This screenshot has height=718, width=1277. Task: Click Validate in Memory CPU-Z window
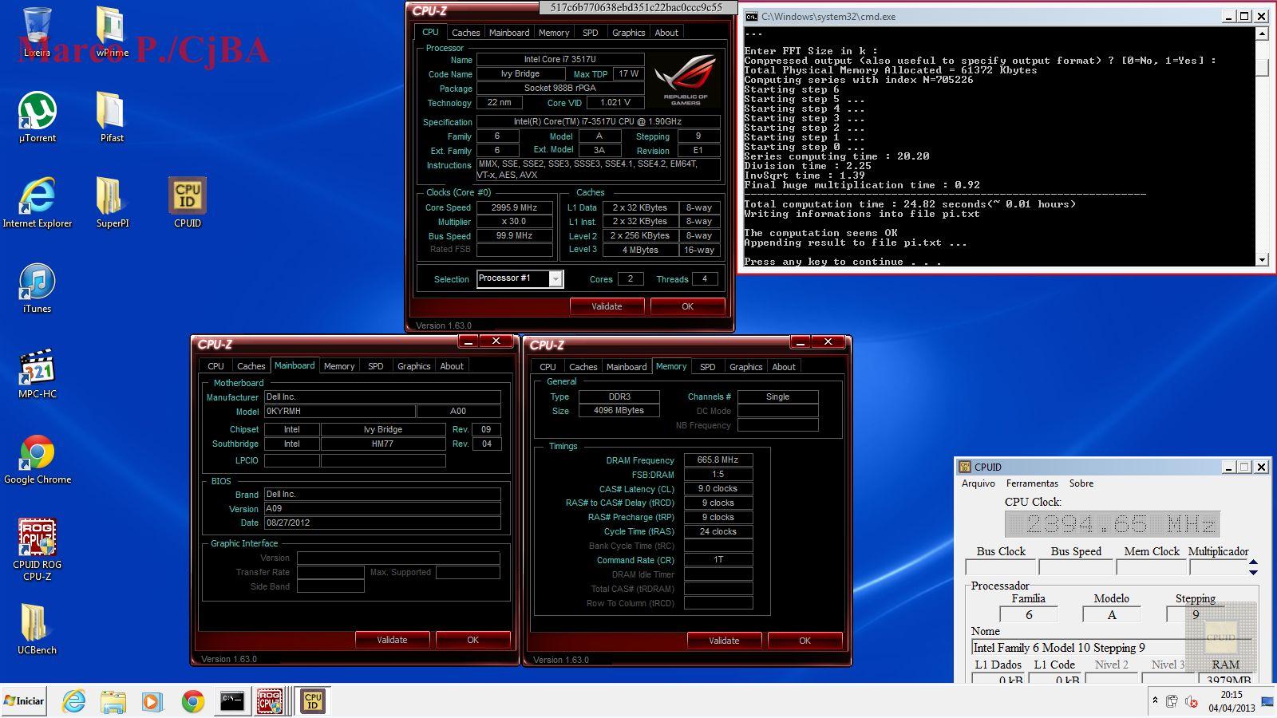724,641
